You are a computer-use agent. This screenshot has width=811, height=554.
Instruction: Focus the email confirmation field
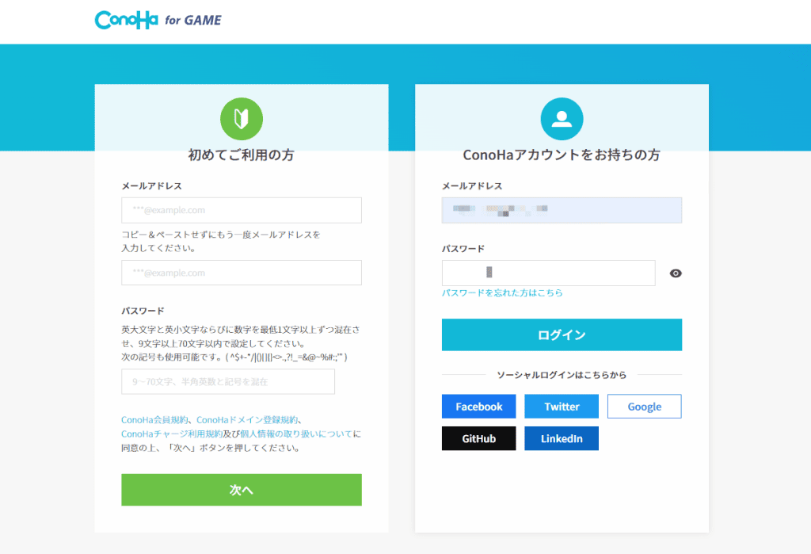click(x=242, y=273)
